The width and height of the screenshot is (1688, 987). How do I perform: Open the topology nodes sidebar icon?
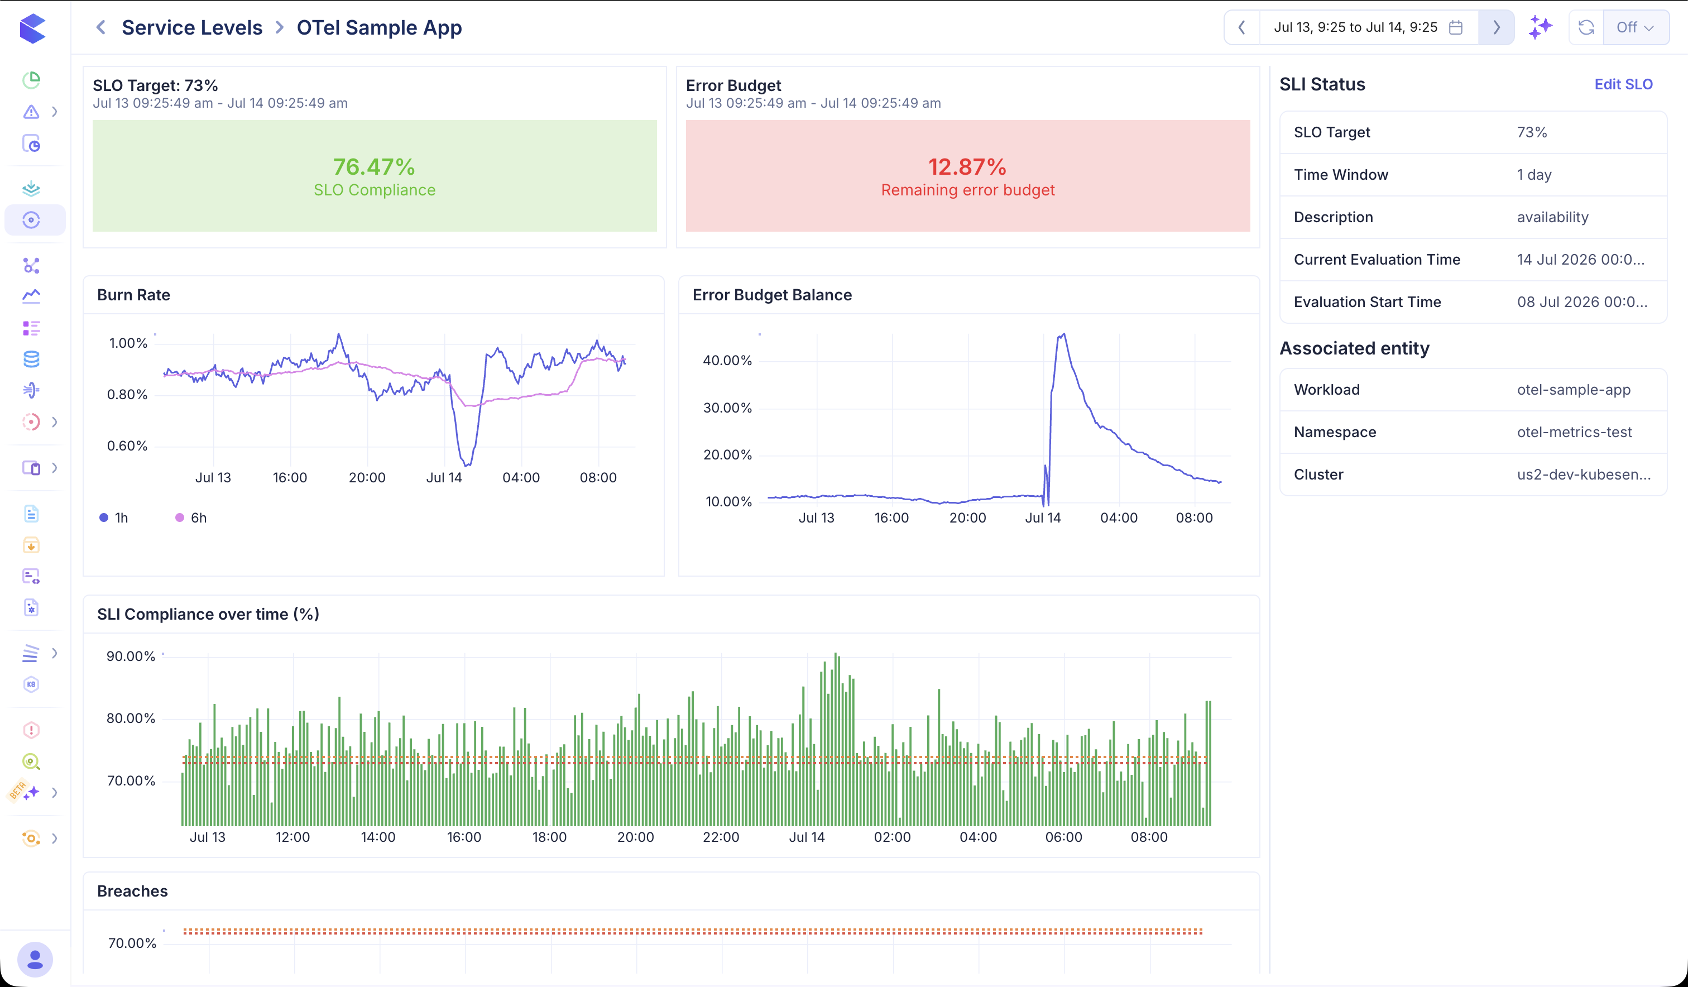(x=31, y=265)
